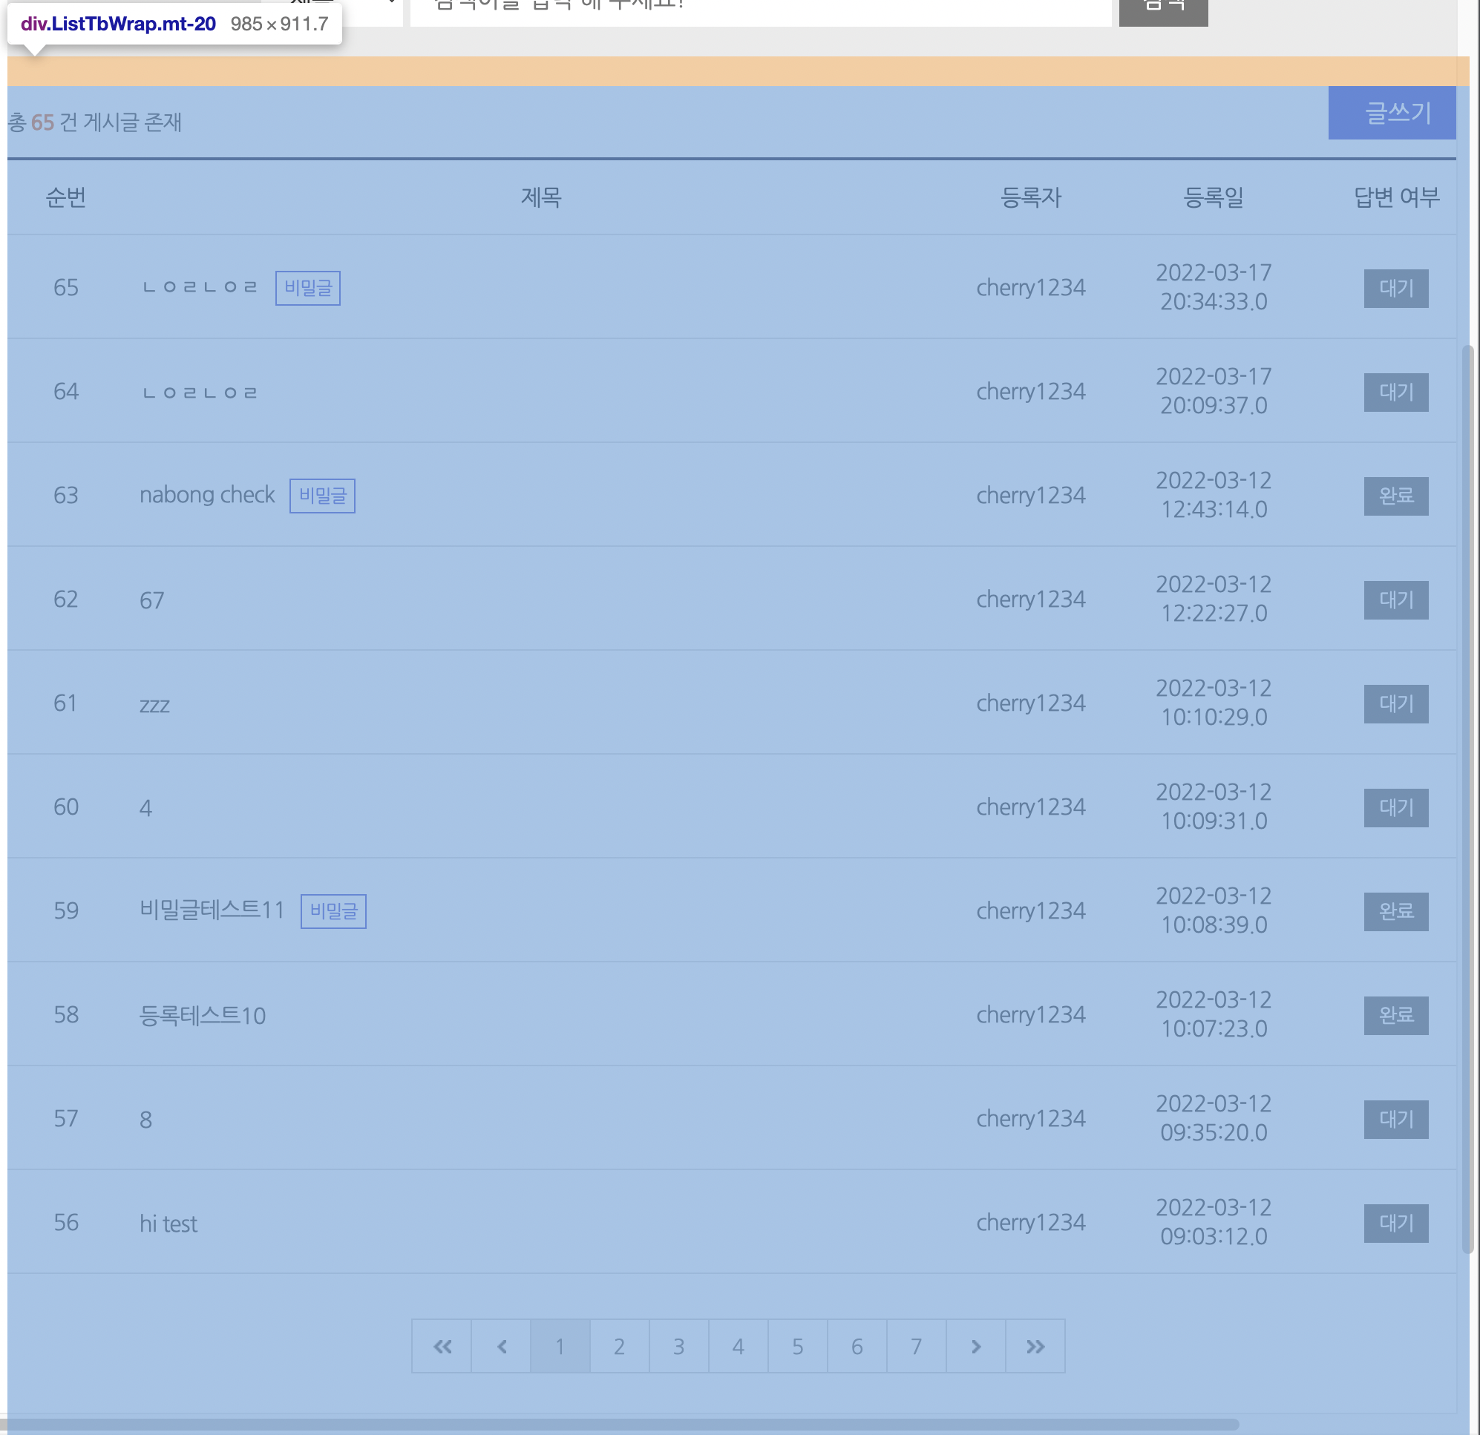This screenshot has width=1480, height=1435.
Task: Click 비밀글 badge on post 65
Action: (x=307, y=288)
